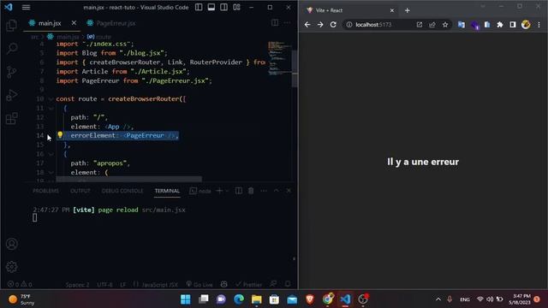Open the VS Code hamburger menu
548x308 pixels.
click(x=26, y=7)
